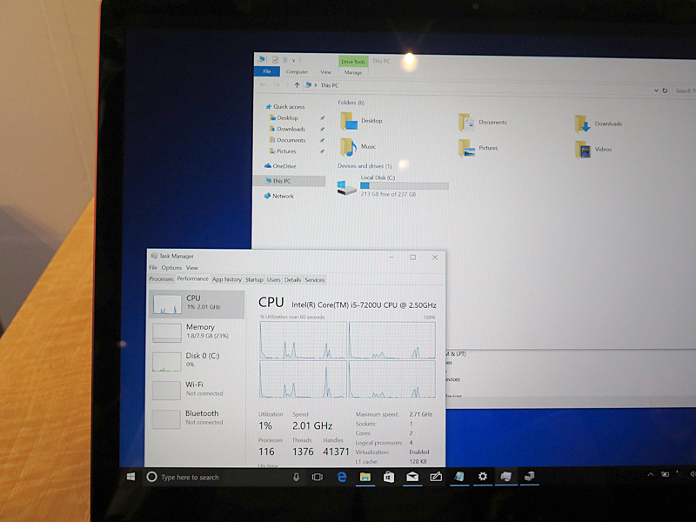Open the address bar dropdown arrow
The image size is (696, 522).
(x=656, y=90)
